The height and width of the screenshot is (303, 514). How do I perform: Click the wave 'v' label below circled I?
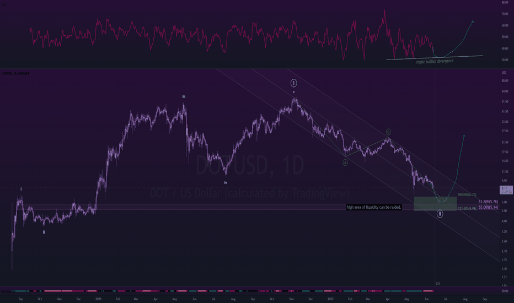294,92
